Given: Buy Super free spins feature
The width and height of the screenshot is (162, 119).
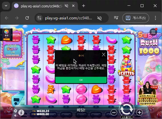Looking at the screenshot, I should pos(13,50).
